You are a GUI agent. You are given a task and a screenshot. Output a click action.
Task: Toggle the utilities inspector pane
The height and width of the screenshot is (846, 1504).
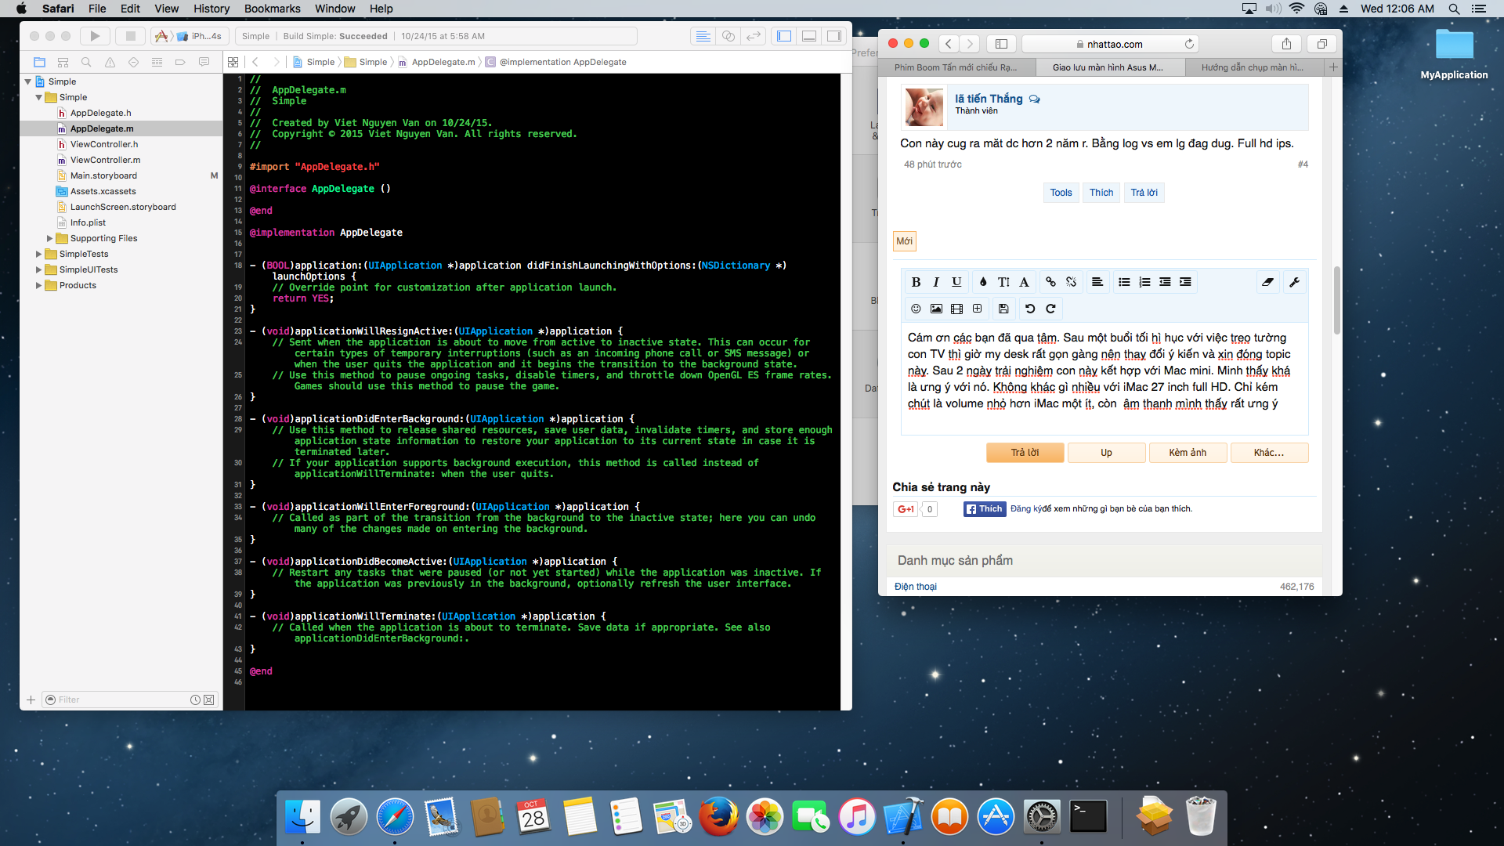[x=834, y=36]
